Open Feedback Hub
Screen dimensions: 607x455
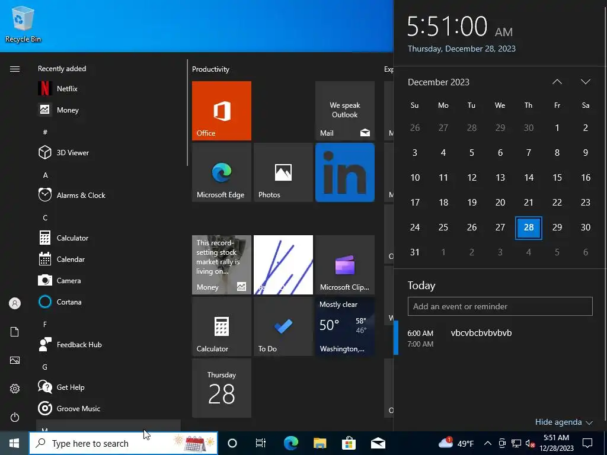(x=108, y=344)
